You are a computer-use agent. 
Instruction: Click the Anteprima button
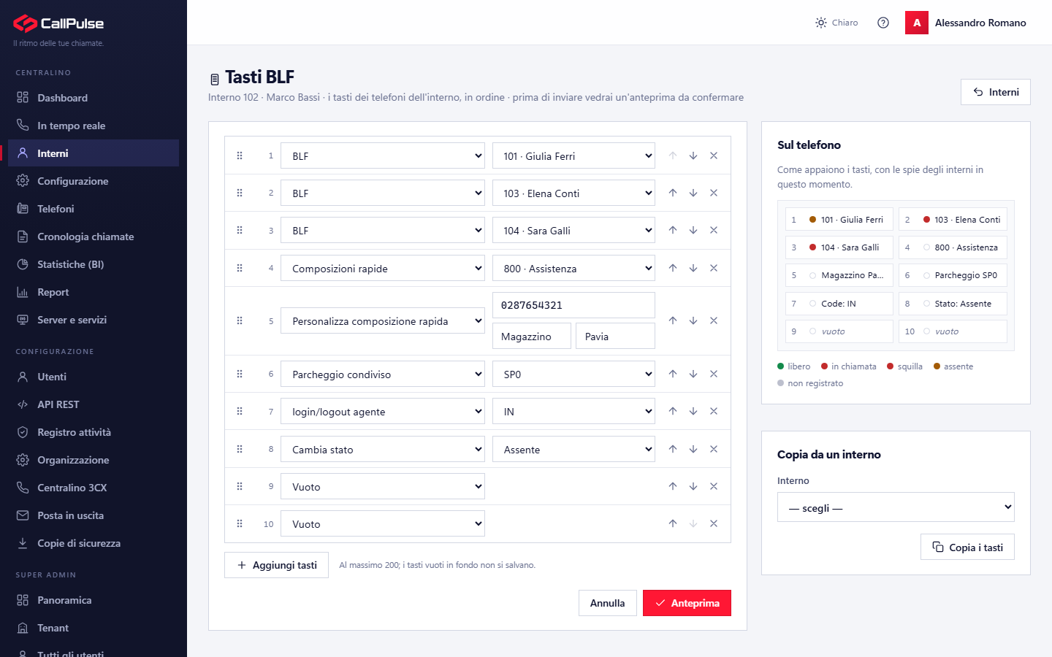click(x=687, y=603)
